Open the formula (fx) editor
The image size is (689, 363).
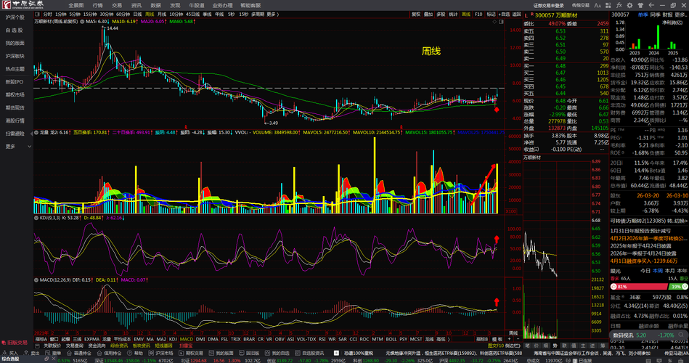[619, 5]
